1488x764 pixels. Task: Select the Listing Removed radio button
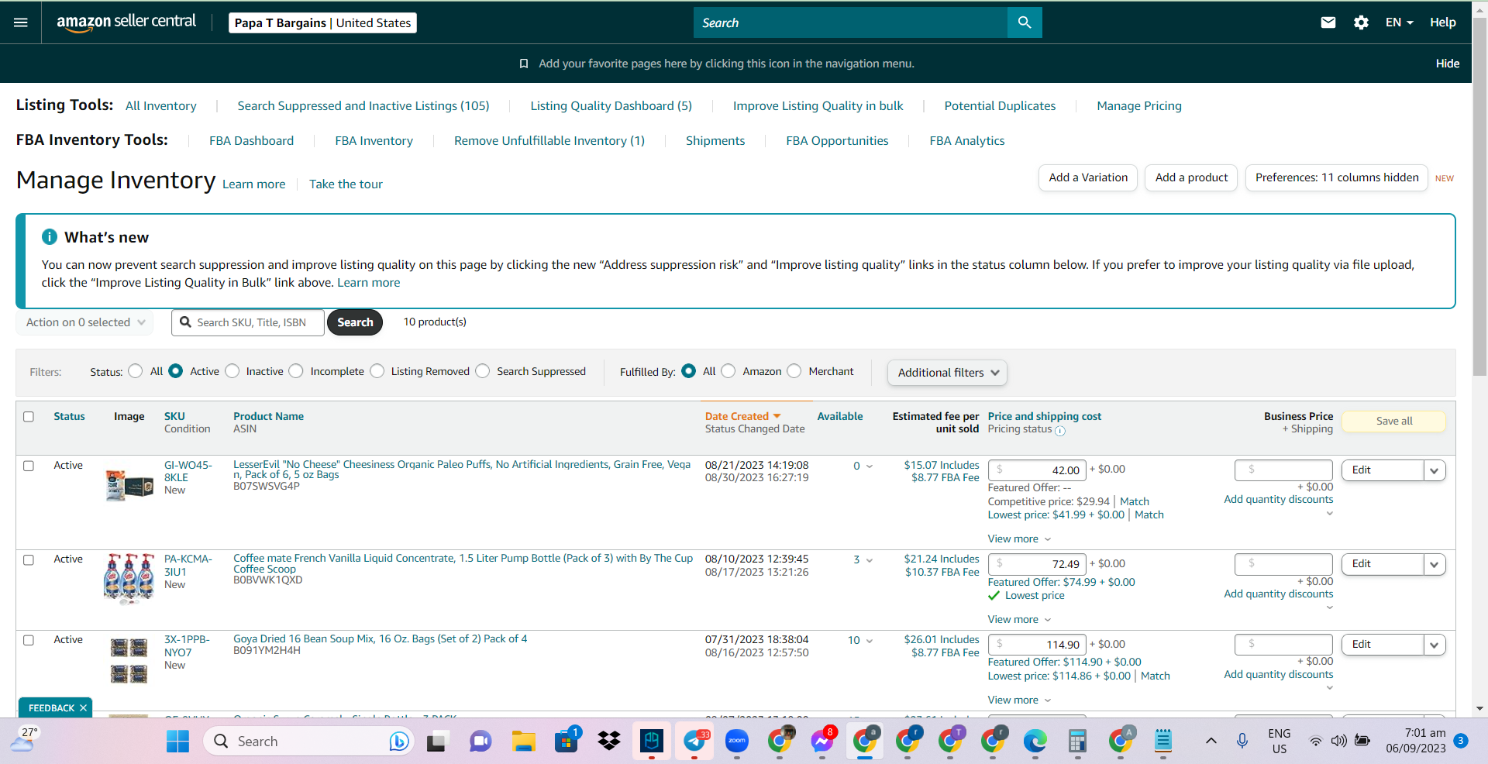pyautogui.click(x=377, y=371)
